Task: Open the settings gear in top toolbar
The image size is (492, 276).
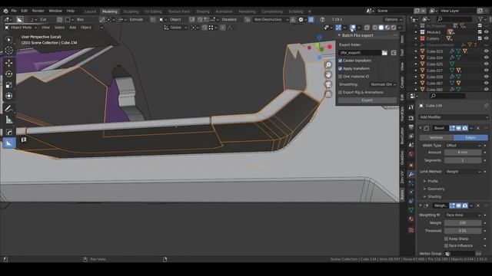Action: pyautogui.click(x=301, y=19)
